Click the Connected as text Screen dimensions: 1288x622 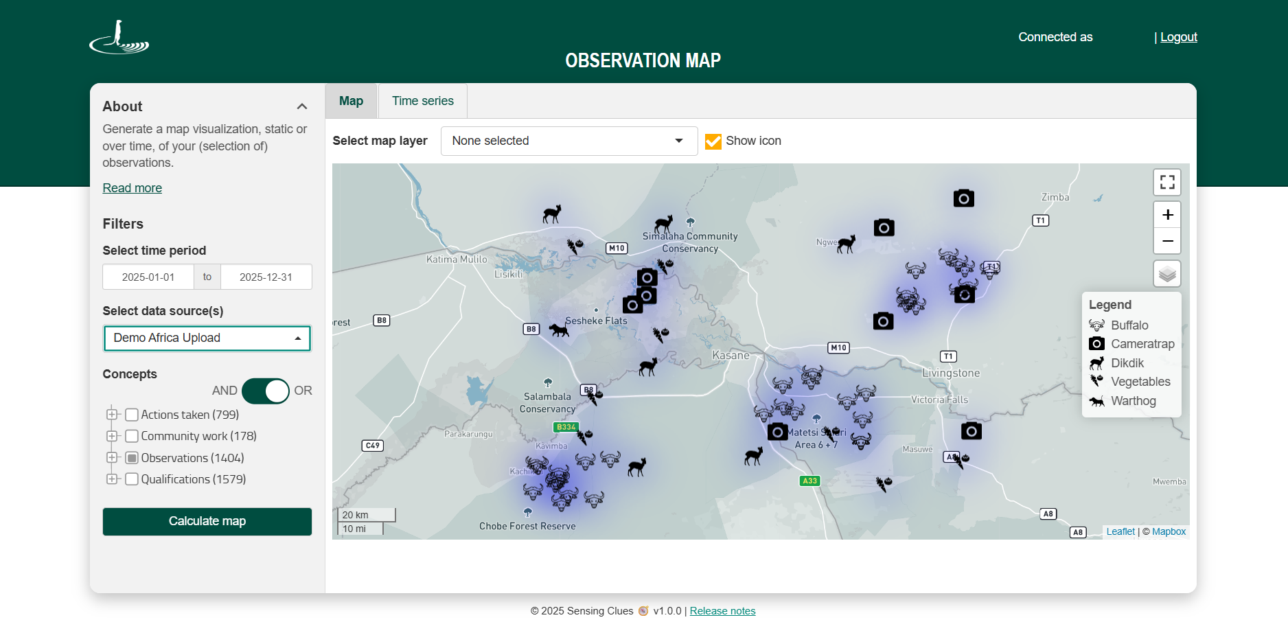(1055, 37)
